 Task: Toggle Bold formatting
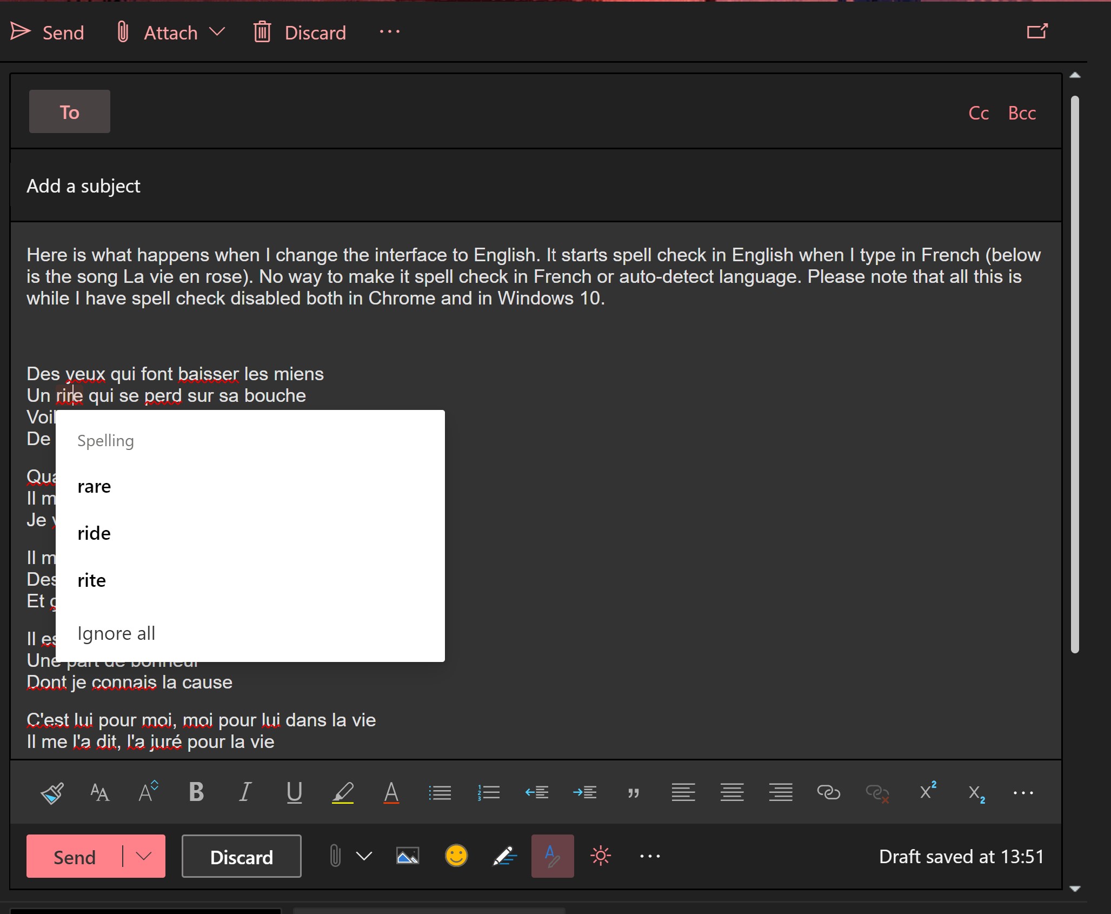(196, 792)
